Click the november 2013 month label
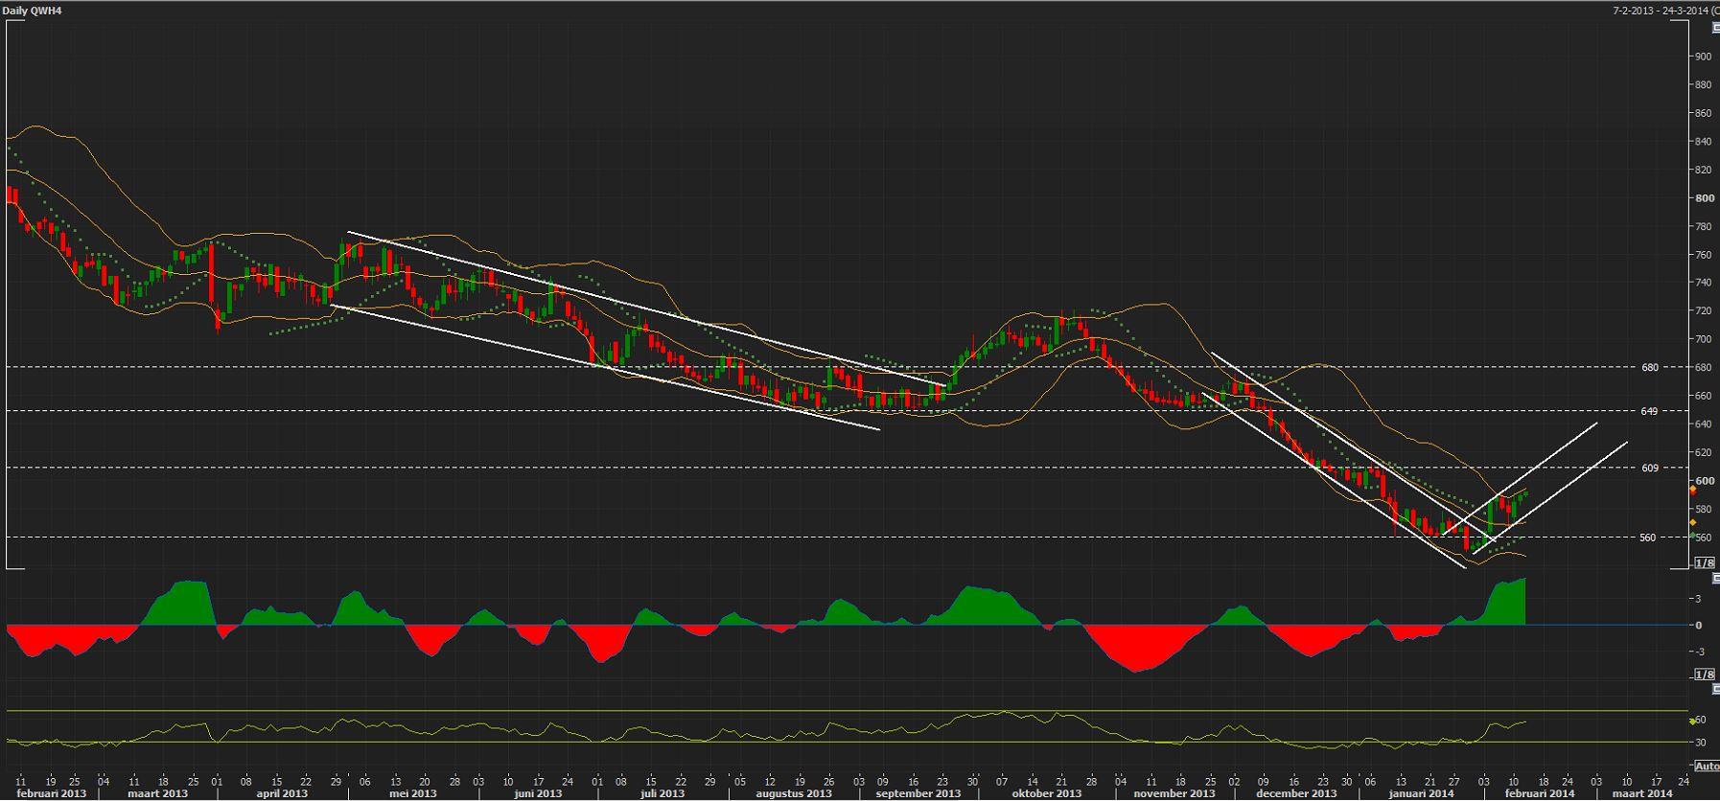This screenshot has width=1720, height=801. point(1174,793)
